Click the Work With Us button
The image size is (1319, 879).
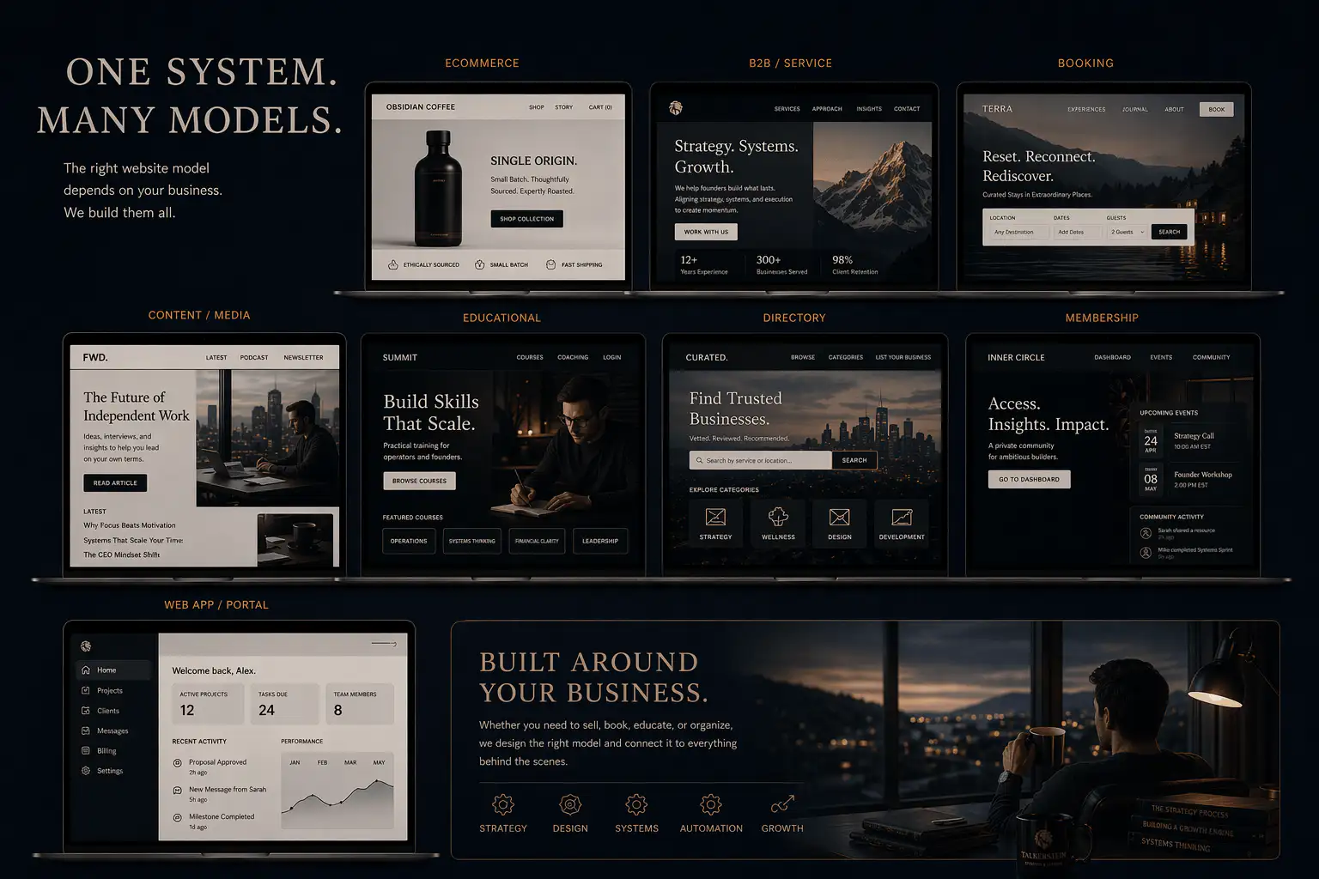pyautogui.click(x=706, y=231)
